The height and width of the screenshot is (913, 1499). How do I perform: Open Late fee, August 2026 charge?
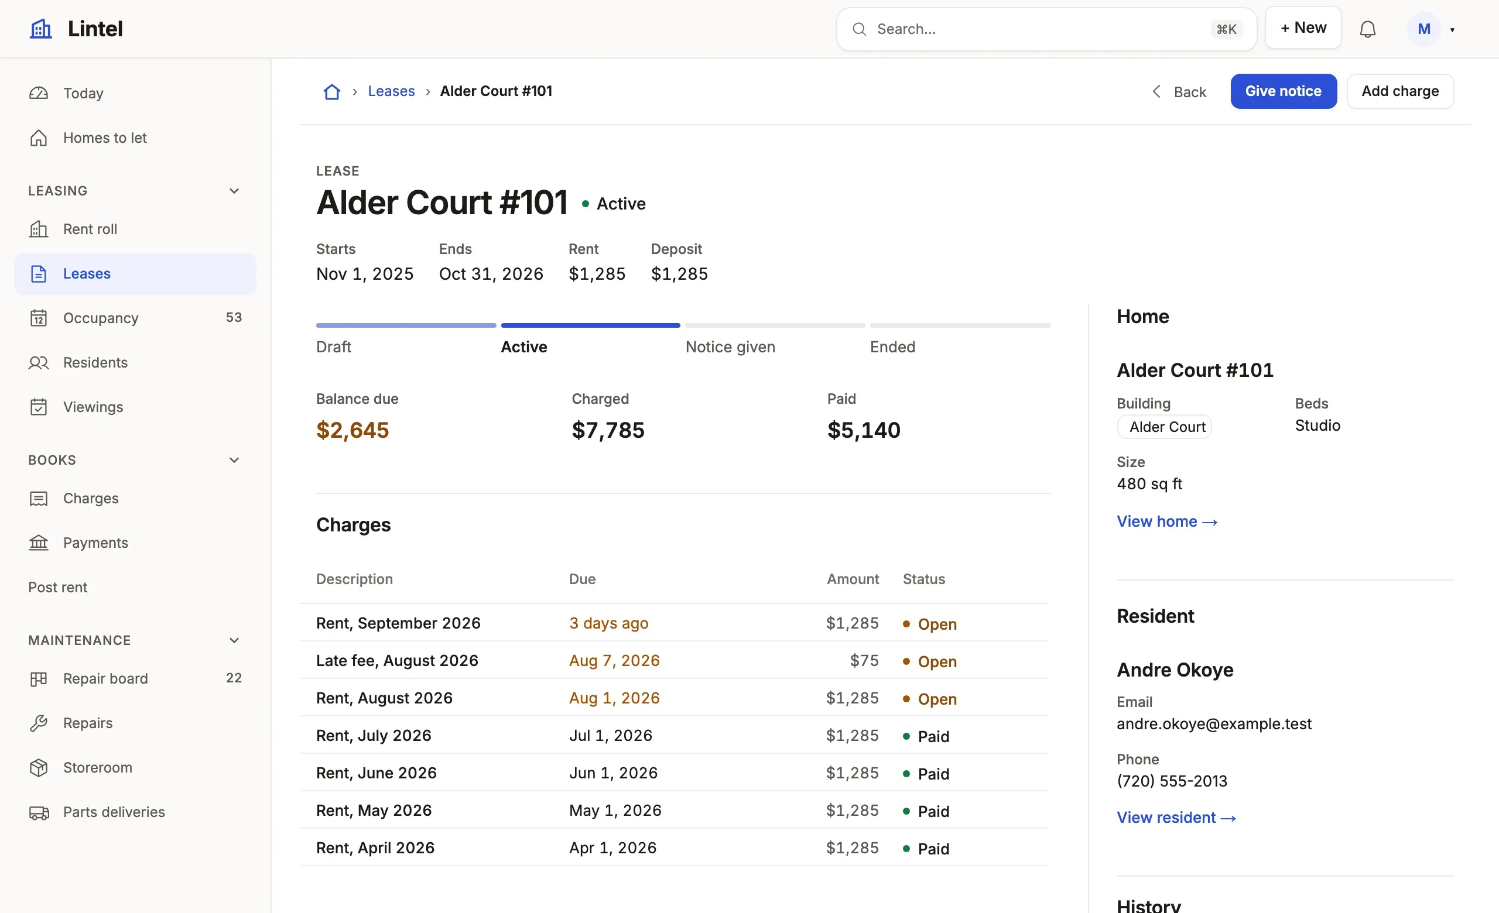[674, 661]
